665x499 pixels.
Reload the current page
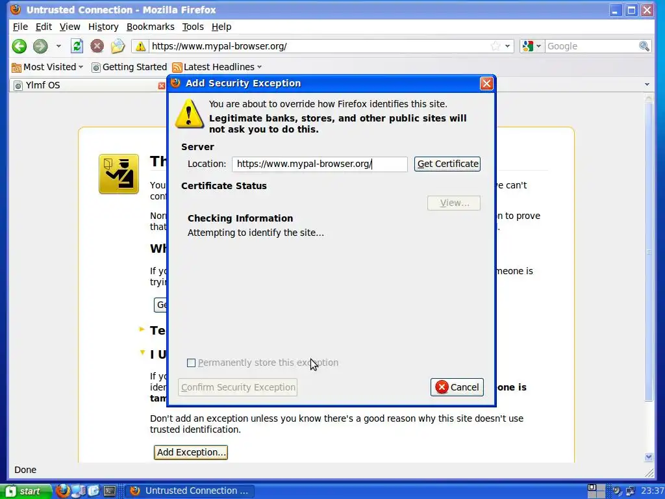[x=77, y=46]
